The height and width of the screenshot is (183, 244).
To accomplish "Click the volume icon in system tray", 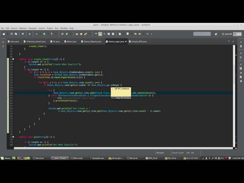I will [216, 158].
